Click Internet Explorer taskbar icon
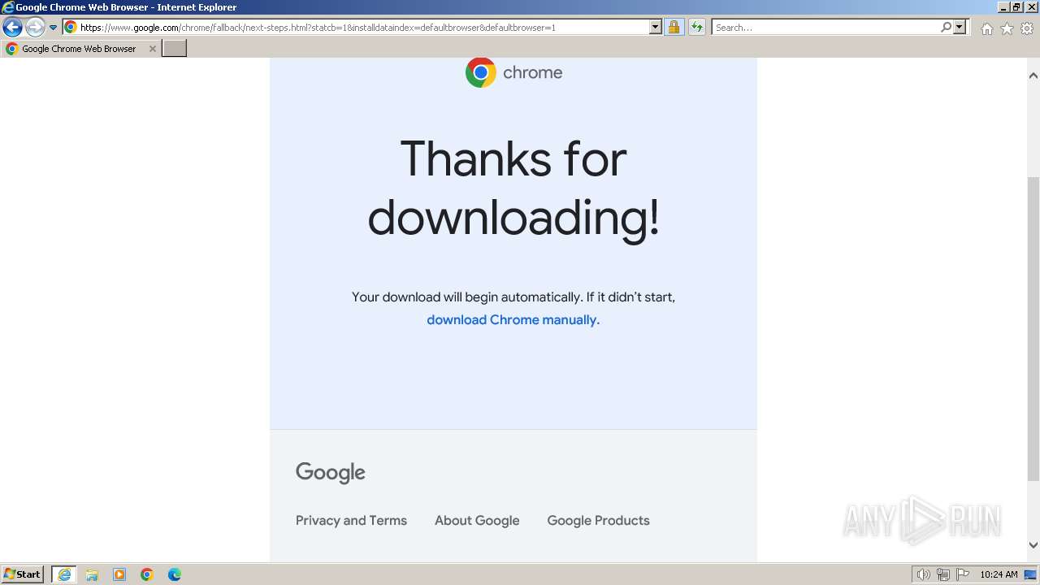Viewport: 1040px width, 585px height. click(64, 574)
